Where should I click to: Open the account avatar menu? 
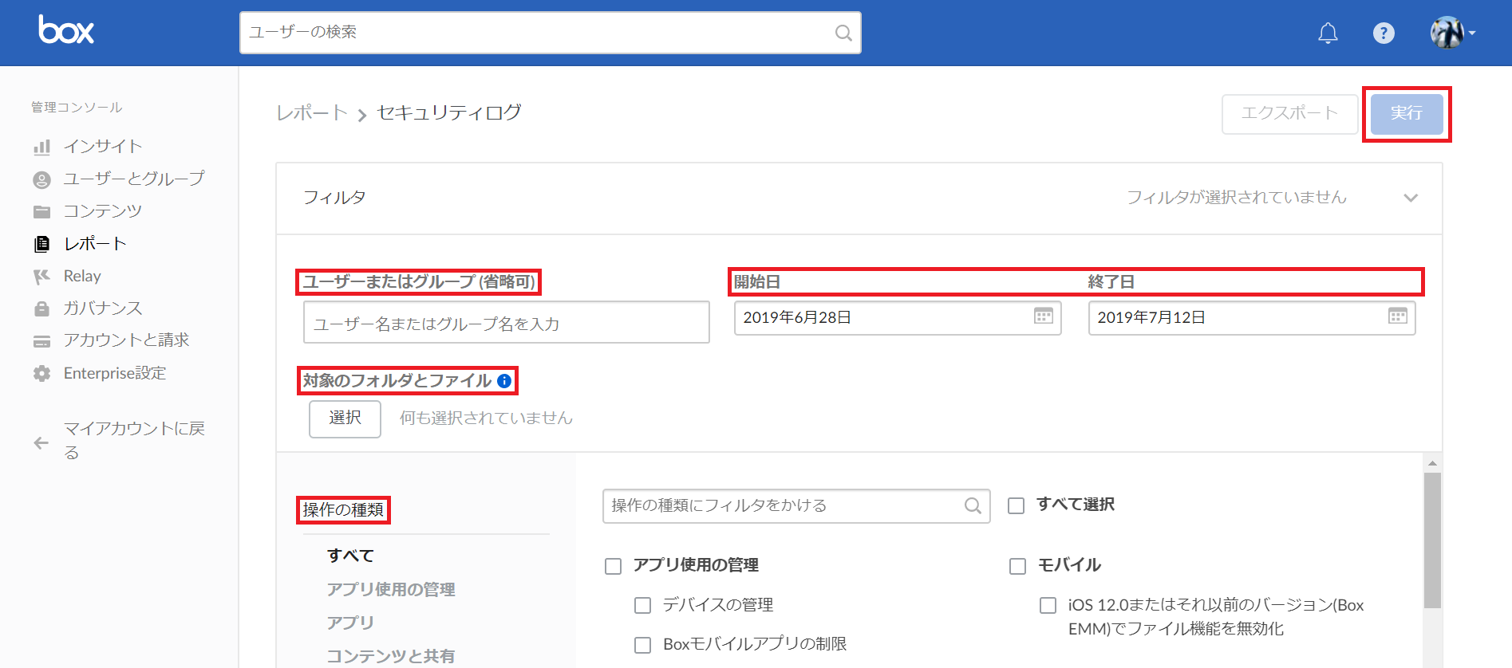(1452, 33)
